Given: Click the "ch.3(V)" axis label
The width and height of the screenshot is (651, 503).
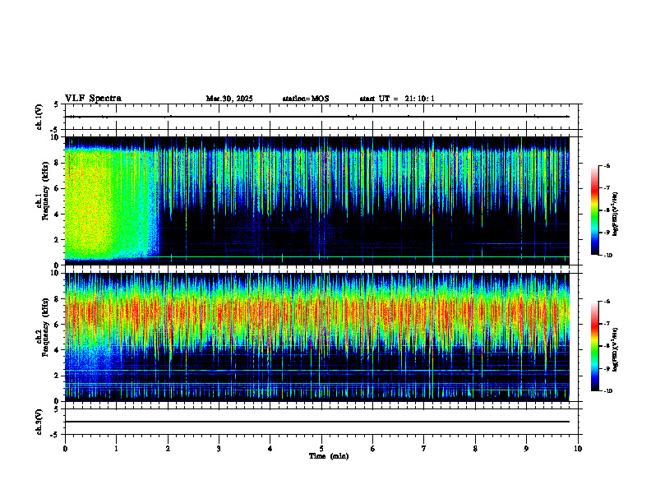Looking at the screenshot, I should tap(39, 422).
